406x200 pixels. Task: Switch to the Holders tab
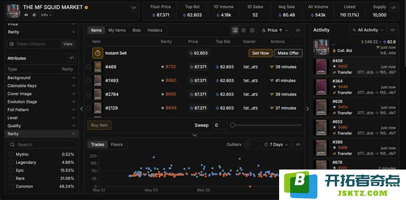(155, 30)
